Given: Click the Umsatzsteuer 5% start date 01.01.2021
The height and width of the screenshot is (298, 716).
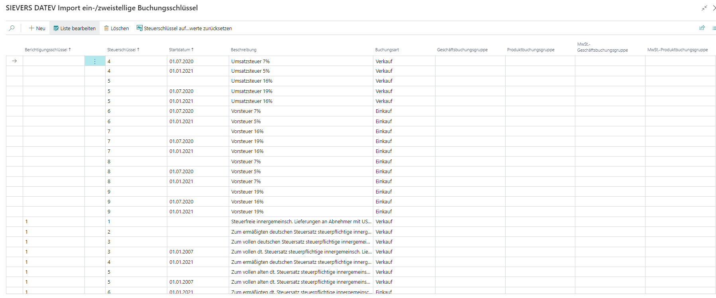Looking at the screenshot, I should tap(181, 71).
